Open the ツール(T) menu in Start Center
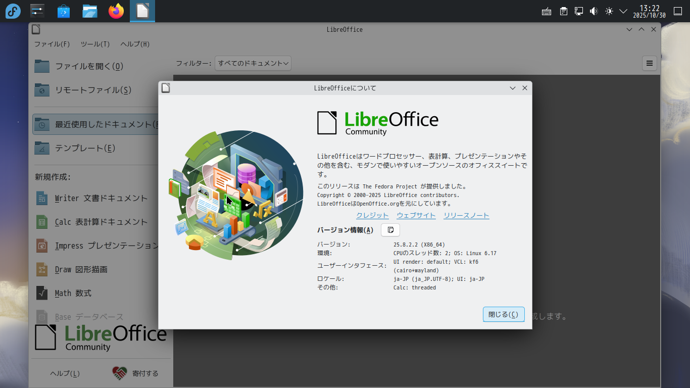Viewport: 690px width, 388px height. (x=95, y=44)
